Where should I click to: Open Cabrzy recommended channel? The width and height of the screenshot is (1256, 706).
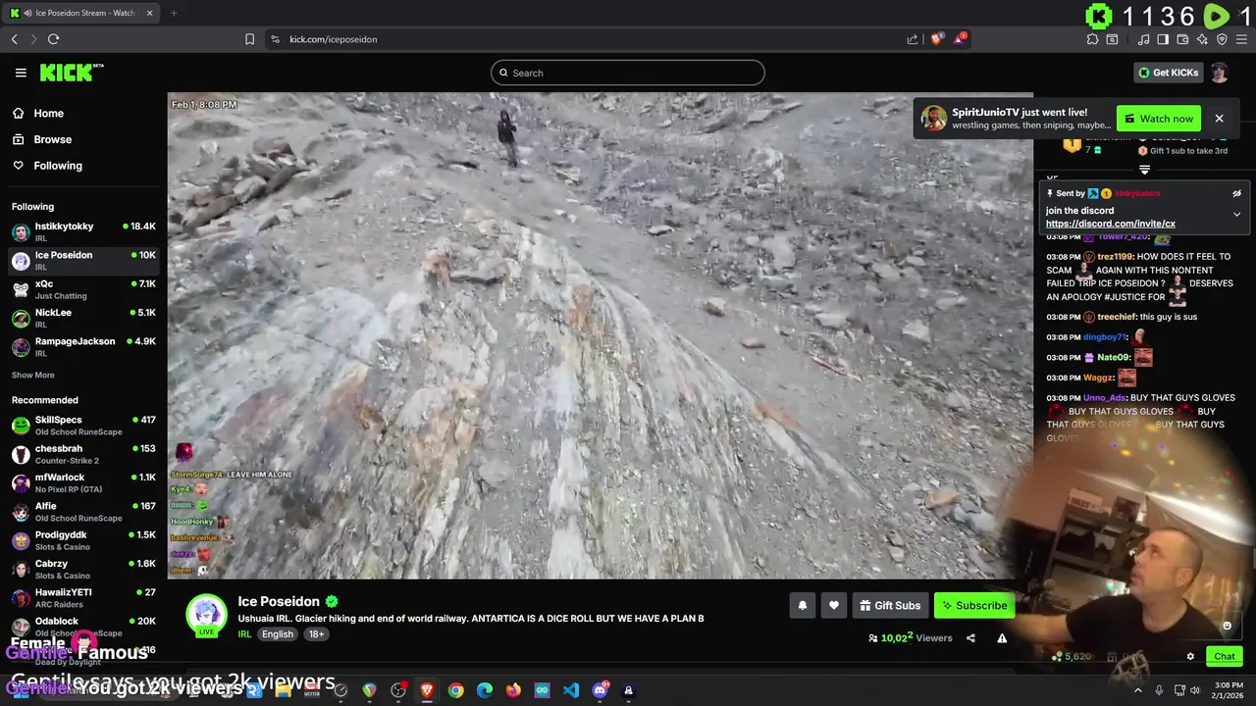tap(83, 569)
